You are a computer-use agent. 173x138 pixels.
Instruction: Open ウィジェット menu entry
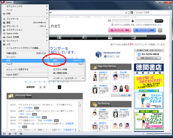(x=25, y=41)
